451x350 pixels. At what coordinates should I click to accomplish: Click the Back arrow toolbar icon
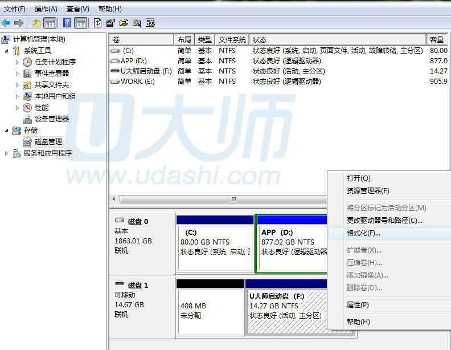pyautogui.click(x=6, y=23)
